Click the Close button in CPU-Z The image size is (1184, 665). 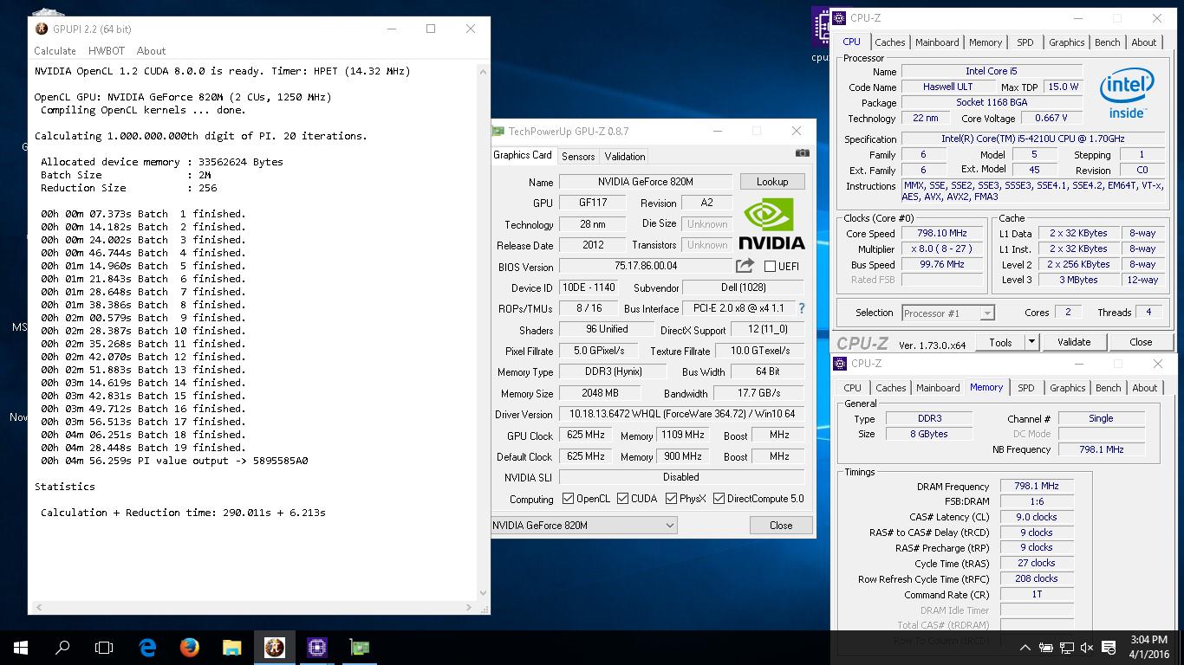tap(1141, 342)
